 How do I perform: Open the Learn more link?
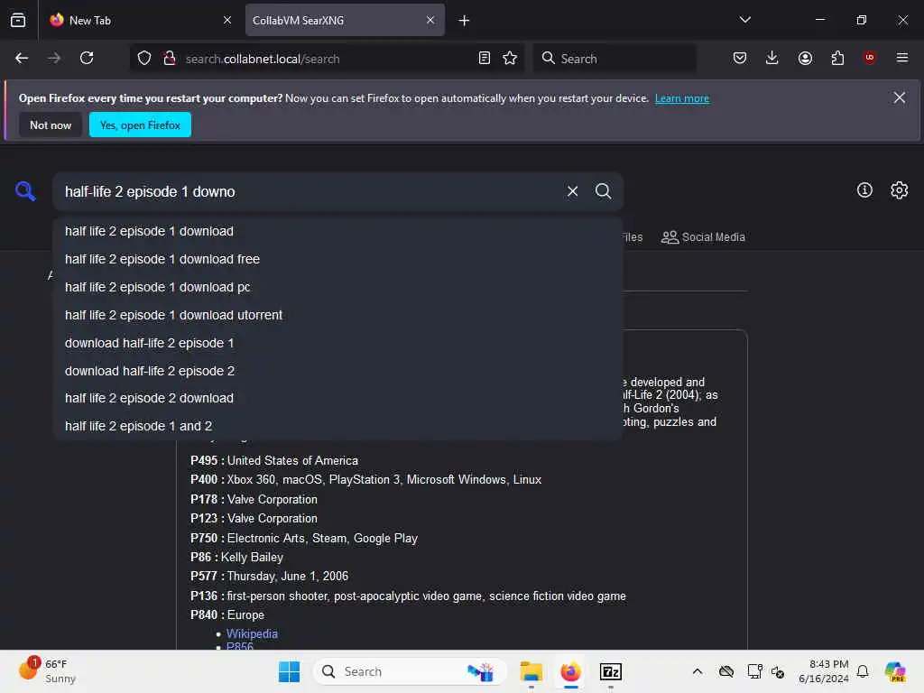(x=682, y=98)
